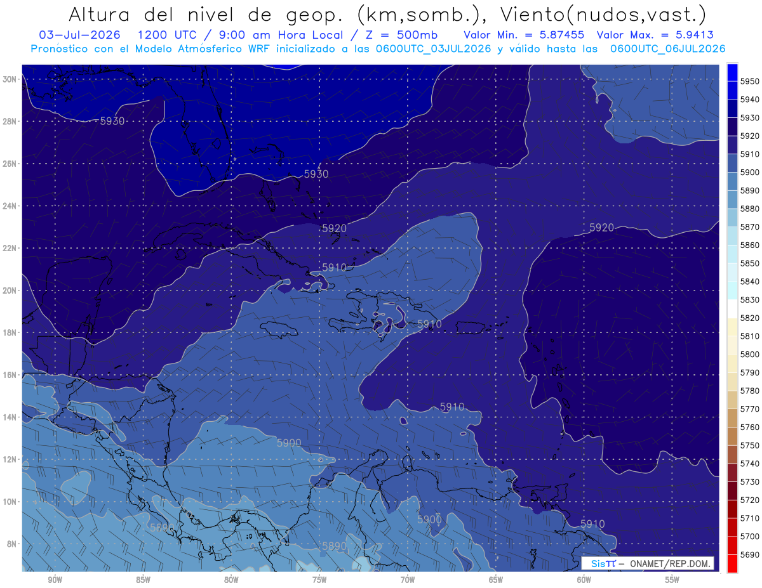762x588 pixels.
Task: Click the colorbar label 5690
Action: [749, 554]
